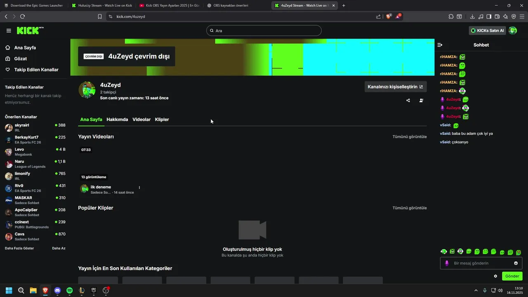Viewport: 528px width, 297px height.
Task: Open skyrairi recommended channel
Action: click(35, 127)
